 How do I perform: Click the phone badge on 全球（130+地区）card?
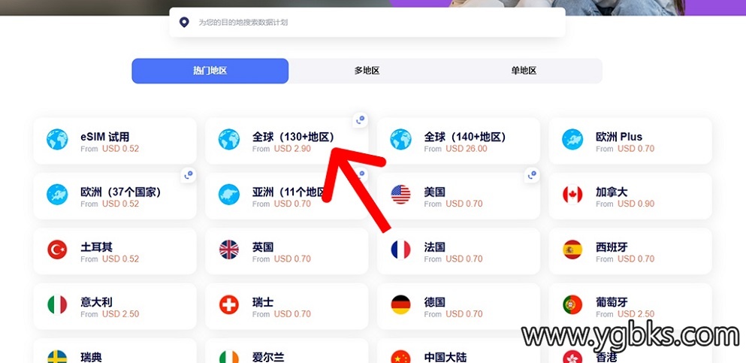(361, 120)
